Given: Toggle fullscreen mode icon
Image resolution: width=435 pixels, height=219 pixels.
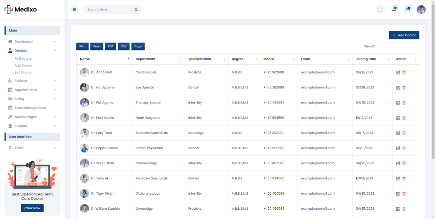Looking at the screenshot, I should click(380, 10).
